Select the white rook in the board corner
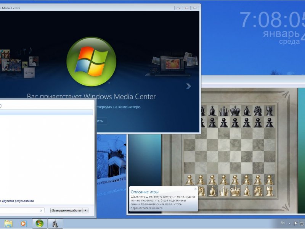This screenshot has height=229, width=305. (x=270, y=191)
